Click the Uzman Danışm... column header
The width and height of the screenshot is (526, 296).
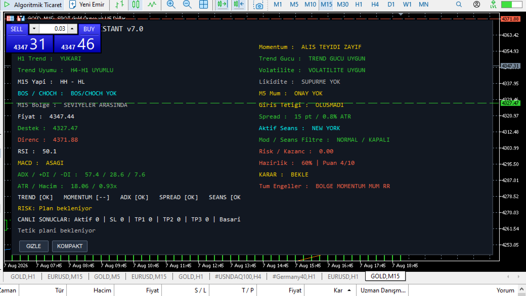[x=382, y=290]
